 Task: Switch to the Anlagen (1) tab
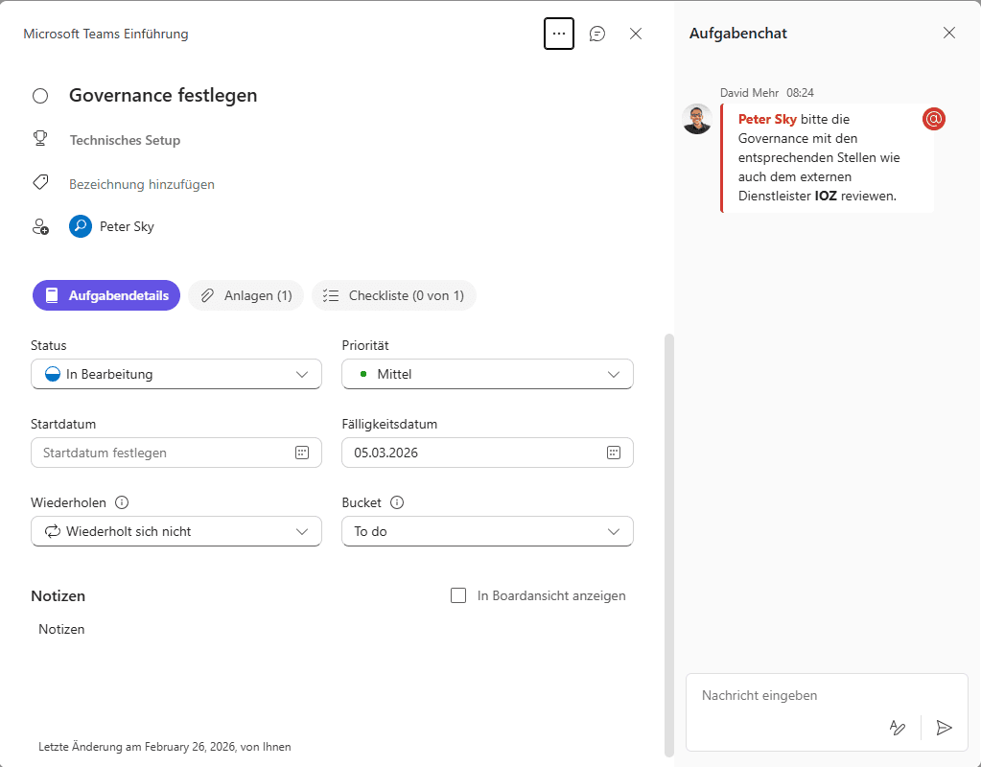(x=246, y=295)
